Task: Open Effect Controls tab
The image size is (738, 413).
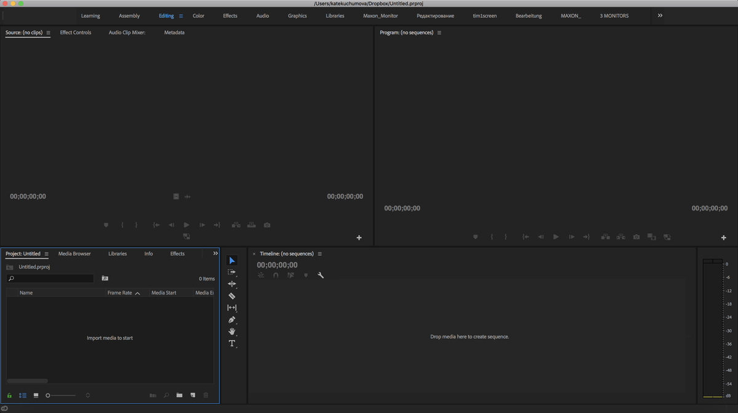Action: pyautogui.click(x=76, y=33)
